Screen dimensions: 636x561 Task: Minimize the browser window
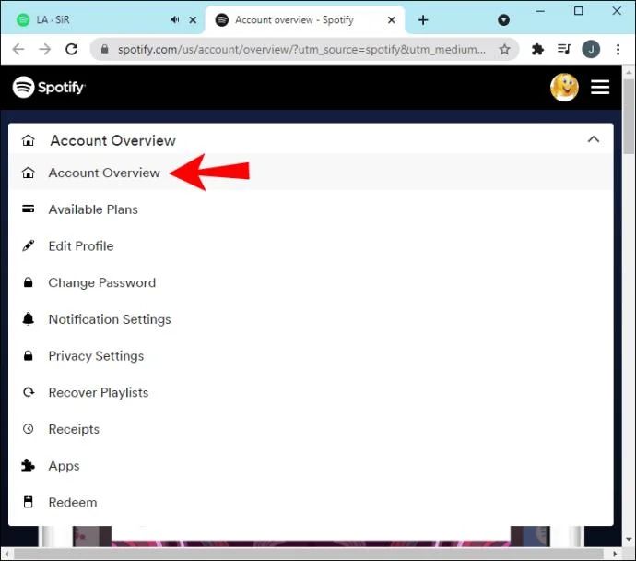(x=540, y=11)
